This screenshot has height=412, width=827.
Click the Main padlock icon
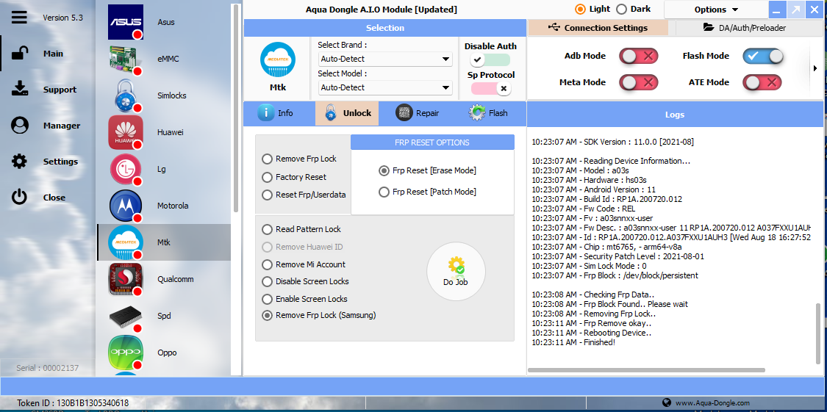[x=20, y=54]
